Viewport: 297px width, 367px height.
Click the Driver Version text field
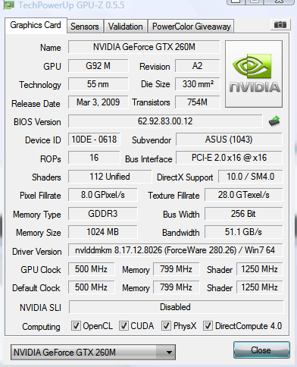(175, 250)
